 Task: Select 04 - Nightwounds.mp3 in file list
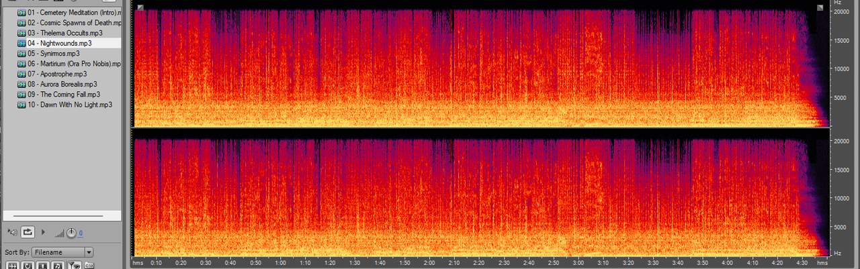coord(60,43)
